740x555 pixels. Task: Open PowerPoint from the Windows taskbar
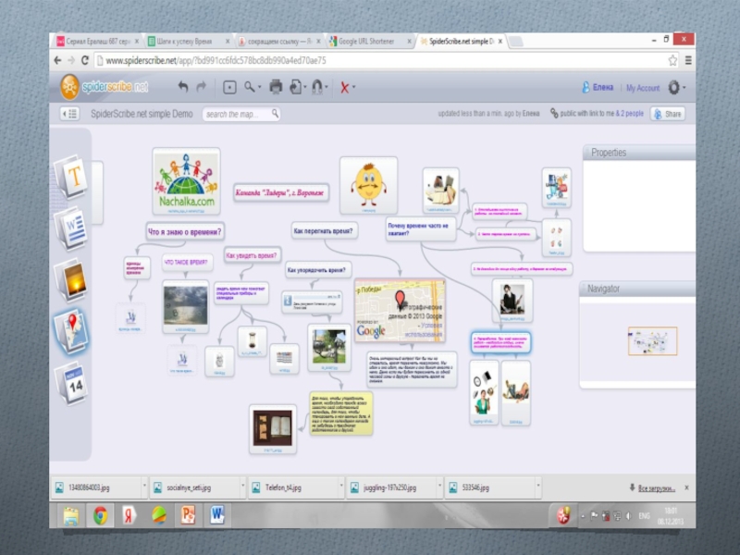pos(187,513)
